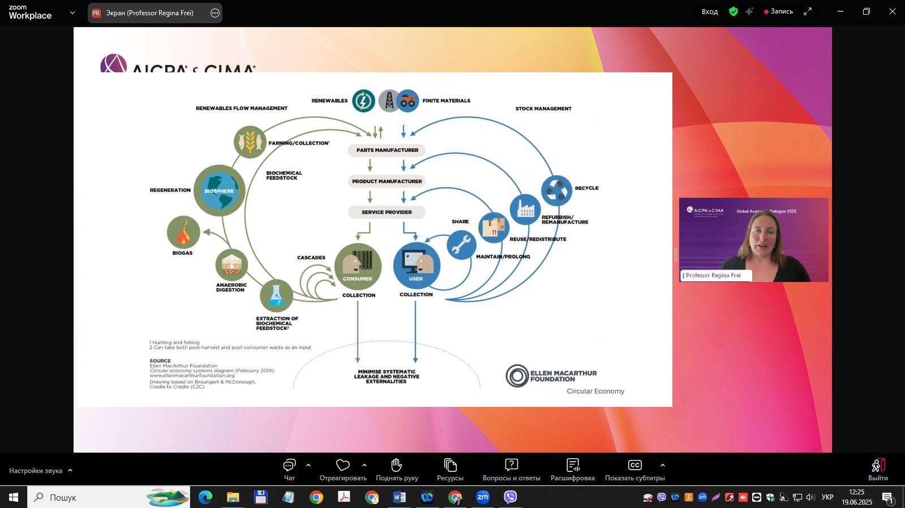Raise hand with Поднять руку
This screenshot has width=905, height=508.
click(397, 470)
